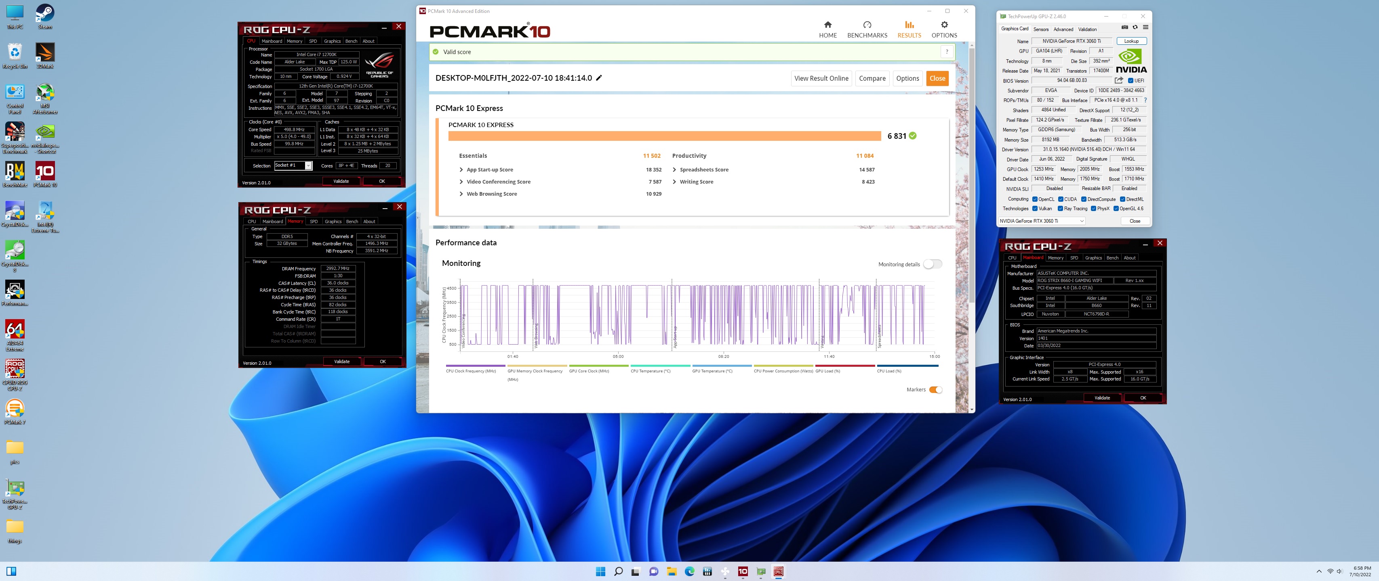Open the PCMark 7 desktop shortcut

(15, 412)
